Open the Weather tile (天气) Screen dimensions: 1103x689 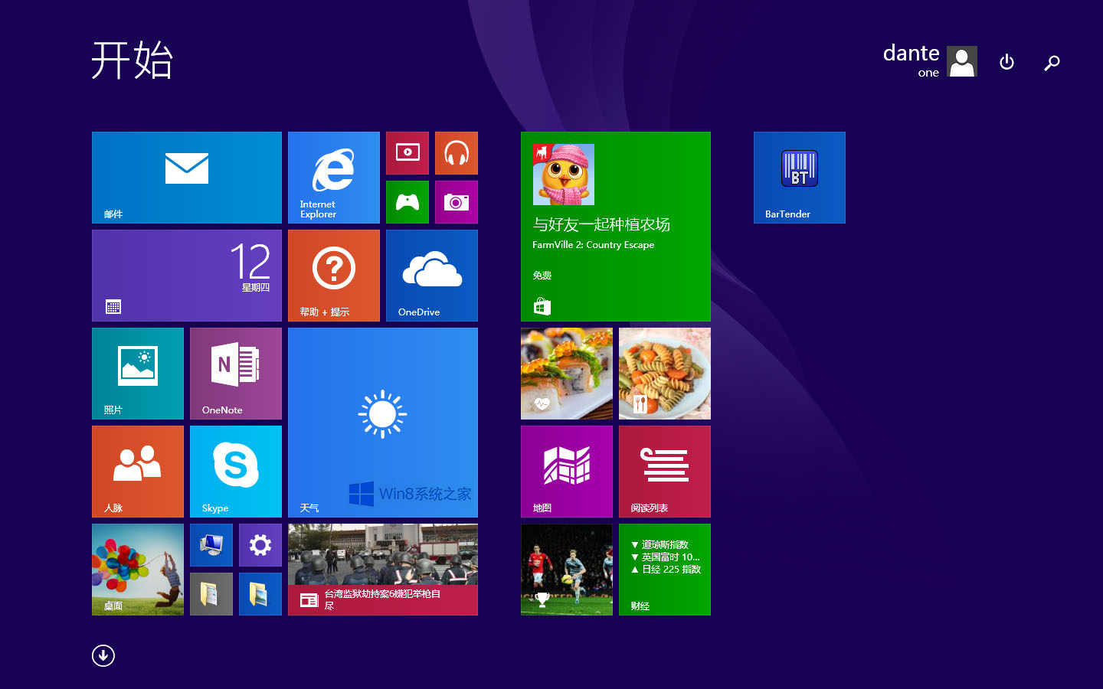(383, 423)
